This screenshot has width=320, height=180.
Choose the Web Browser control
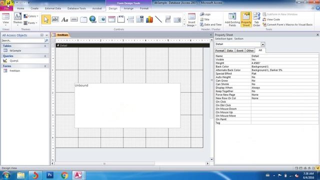tap(102, 19)
